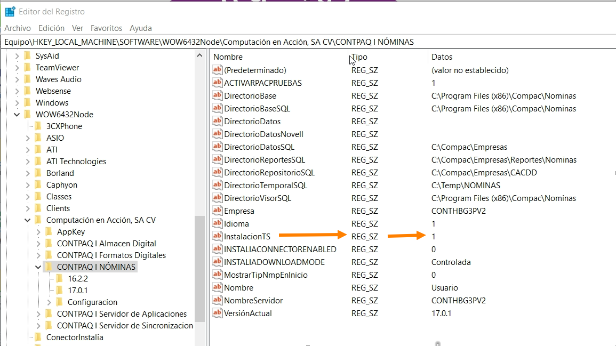Expand the ATI Technologies key
616x346 pixels.
click(x=28, y=162)
